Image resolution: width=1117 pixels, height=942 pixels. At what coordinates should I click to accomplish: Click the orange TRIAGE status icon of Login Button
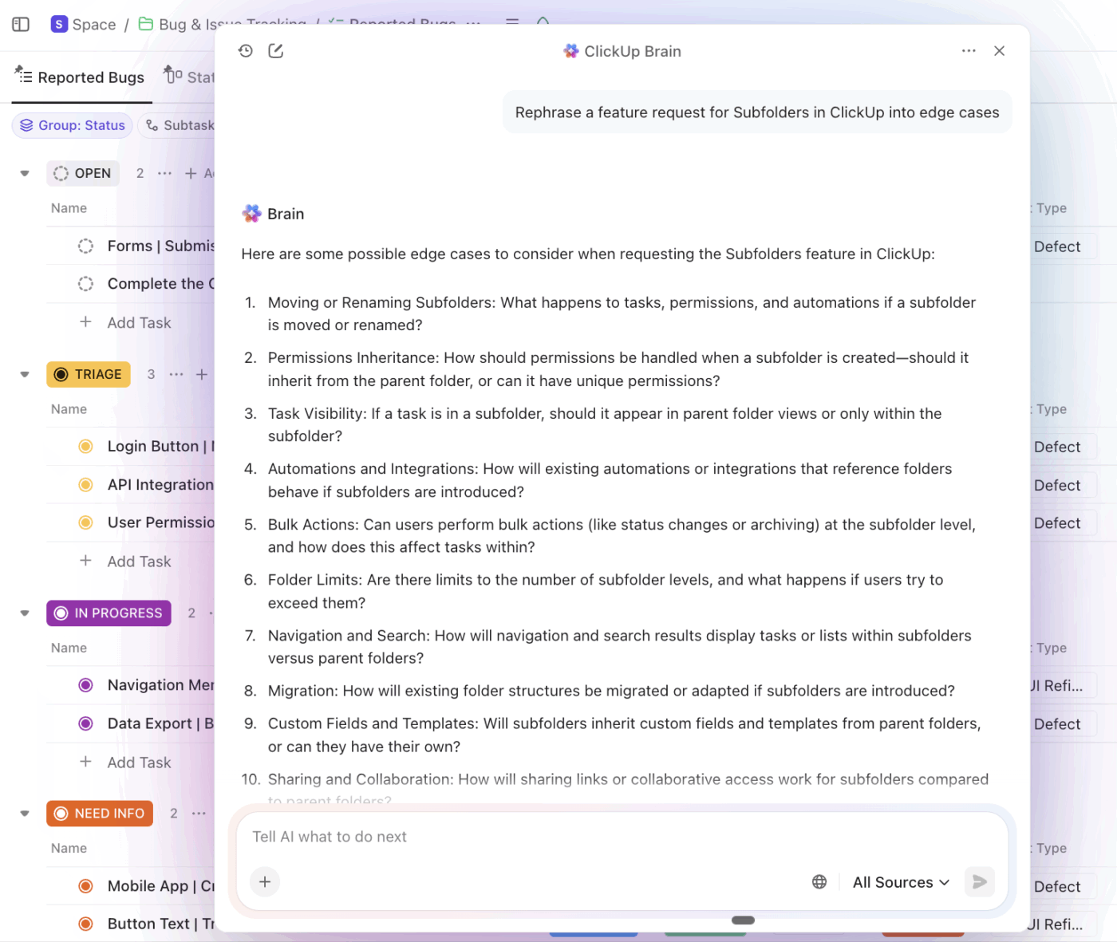[x=86, y=446]
